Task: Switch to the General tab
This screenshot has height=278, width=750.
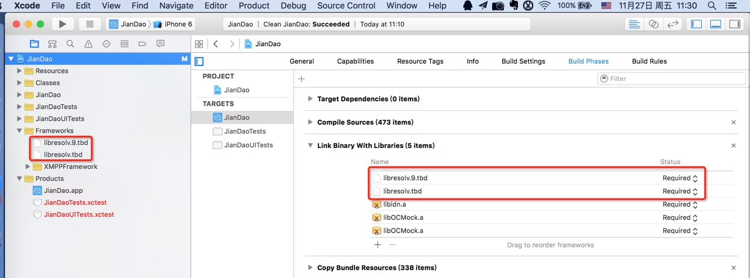Action: pyautogui.click(x=302, y=61)
